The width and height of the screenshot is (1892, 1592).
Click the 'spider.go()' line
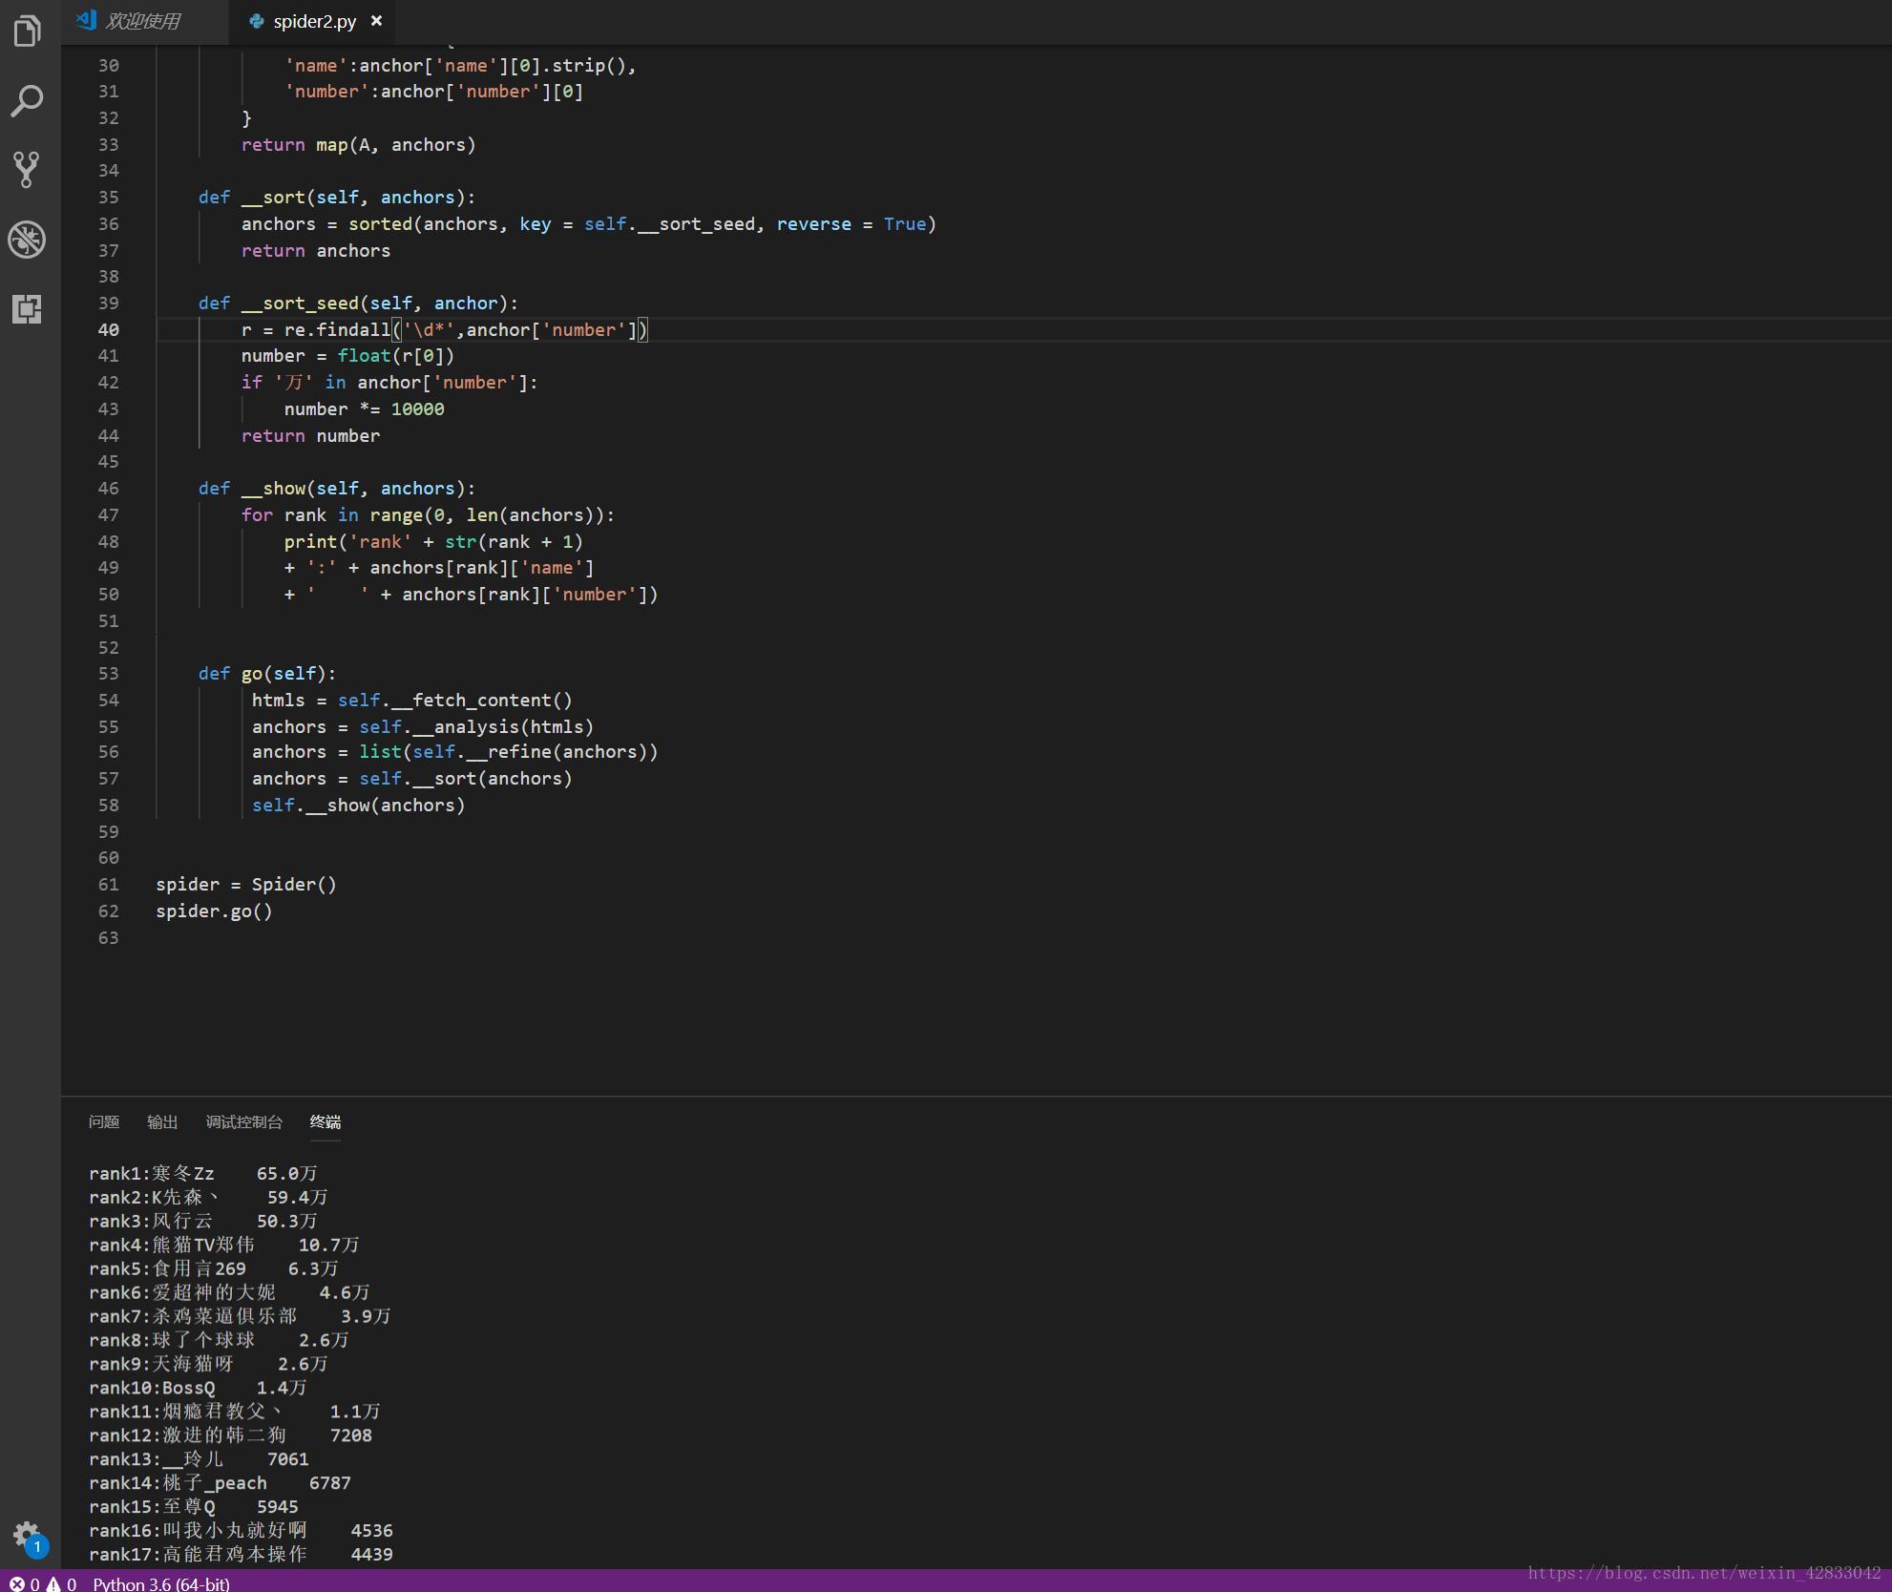(x=215, y=911)
